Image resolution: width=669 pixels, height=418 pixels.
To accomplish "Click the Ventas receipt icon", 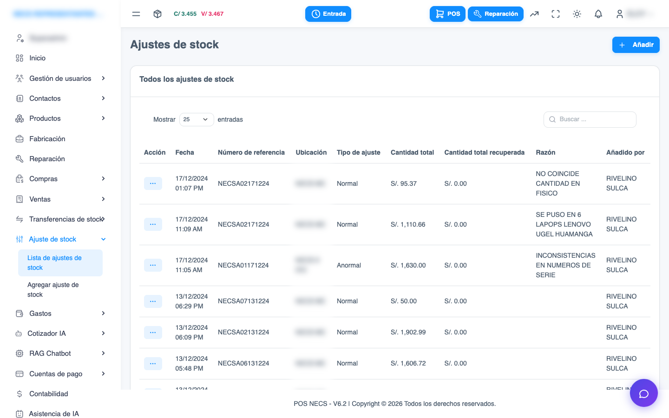I will (20, 199).
